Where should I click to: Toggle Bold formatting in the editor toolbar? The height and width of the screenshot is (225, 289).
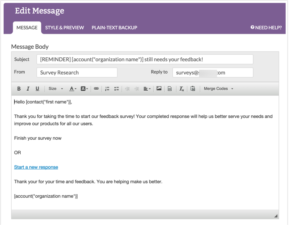[19, 89]
